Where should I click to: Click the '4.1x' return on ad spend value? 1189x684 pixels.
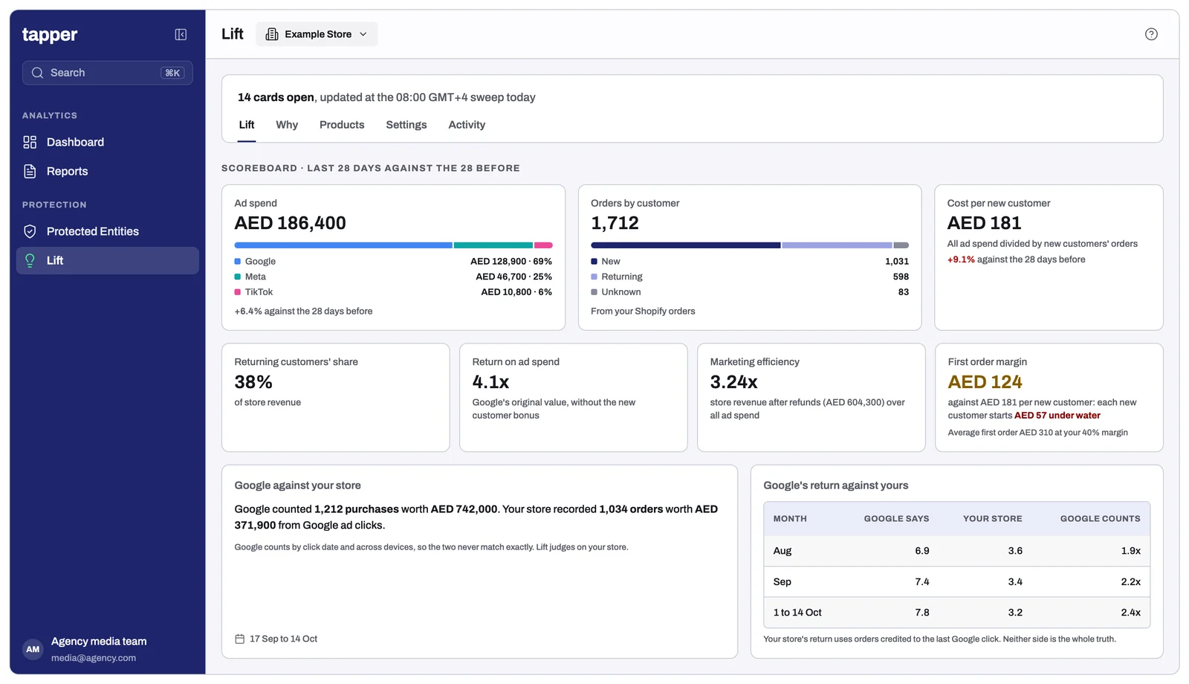pos(490,382)
